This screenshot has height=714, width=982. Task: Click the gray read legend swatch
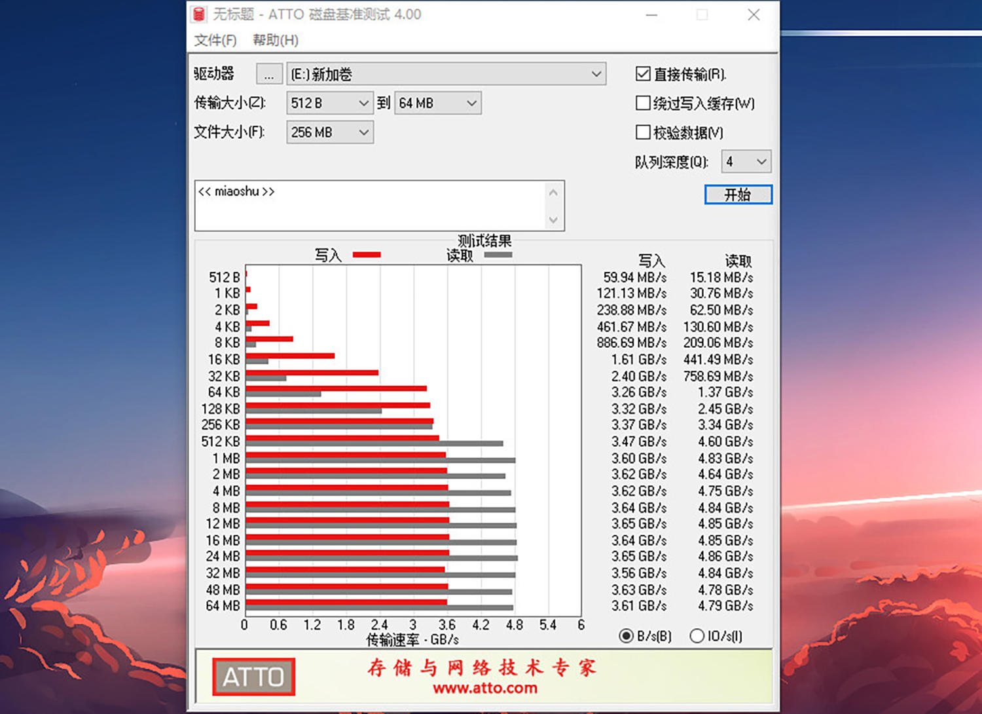[x=498, y=255]
